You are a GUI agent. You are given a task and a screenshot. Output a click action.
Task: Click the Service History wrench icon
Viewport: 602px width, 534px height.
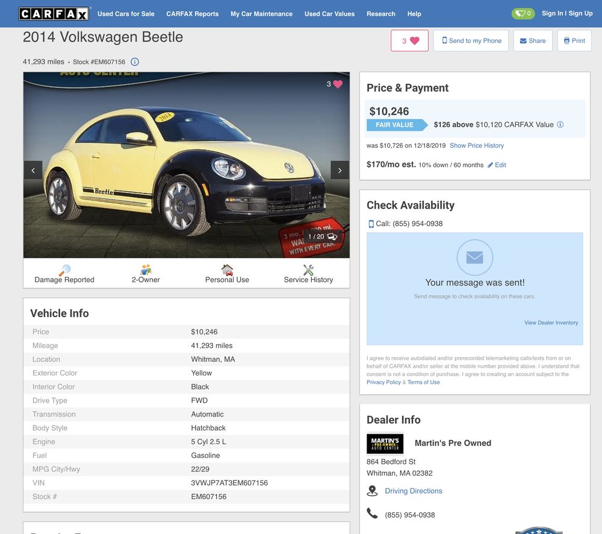point(308,271)
